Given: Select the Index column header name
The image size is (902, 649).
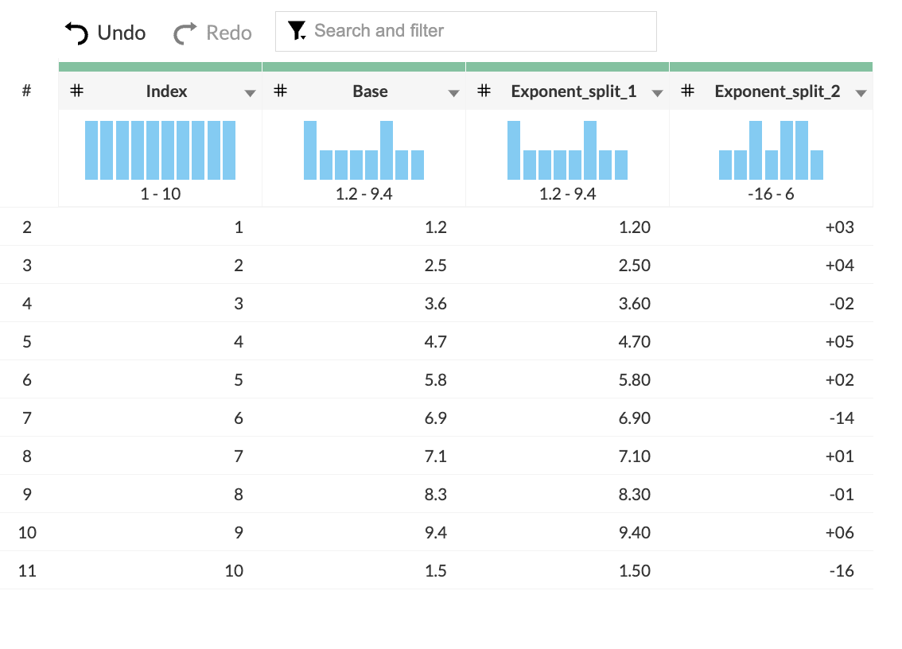Looking at the screenshot, I should tap(166, 91).
